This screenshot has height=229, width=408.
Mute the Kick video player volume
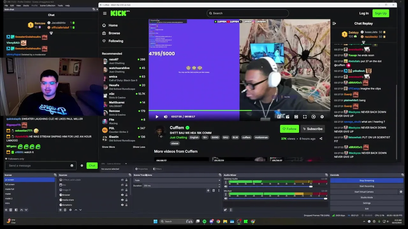tap(165, 117)
